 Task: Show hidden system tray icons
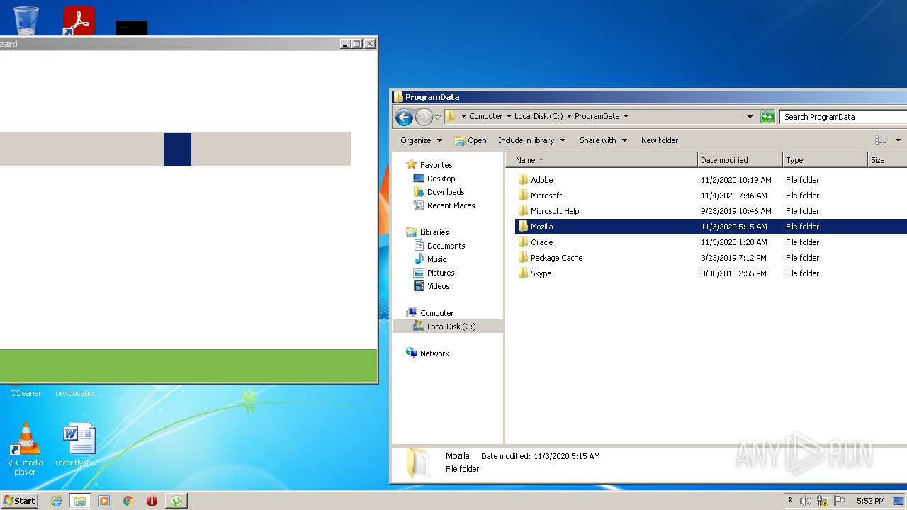coord(790,501)
